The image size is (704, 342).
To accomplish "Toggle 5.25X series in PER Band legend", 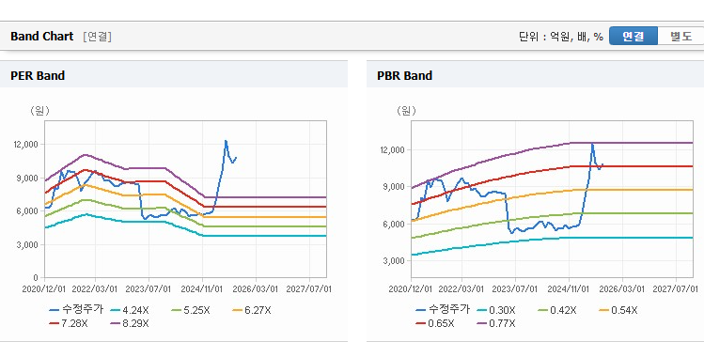I will click(x=191, y=310).
